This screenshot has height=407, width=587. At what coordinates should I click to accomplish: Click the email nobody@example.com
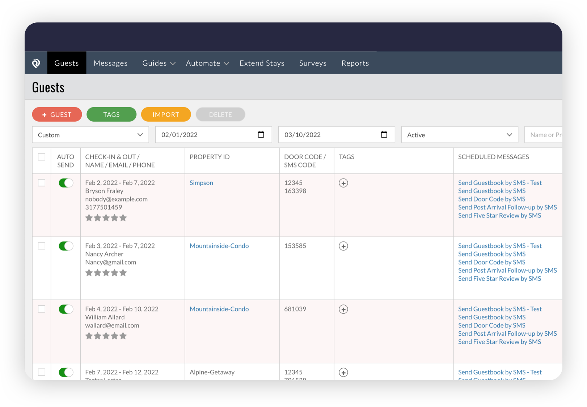click(117, 199)
